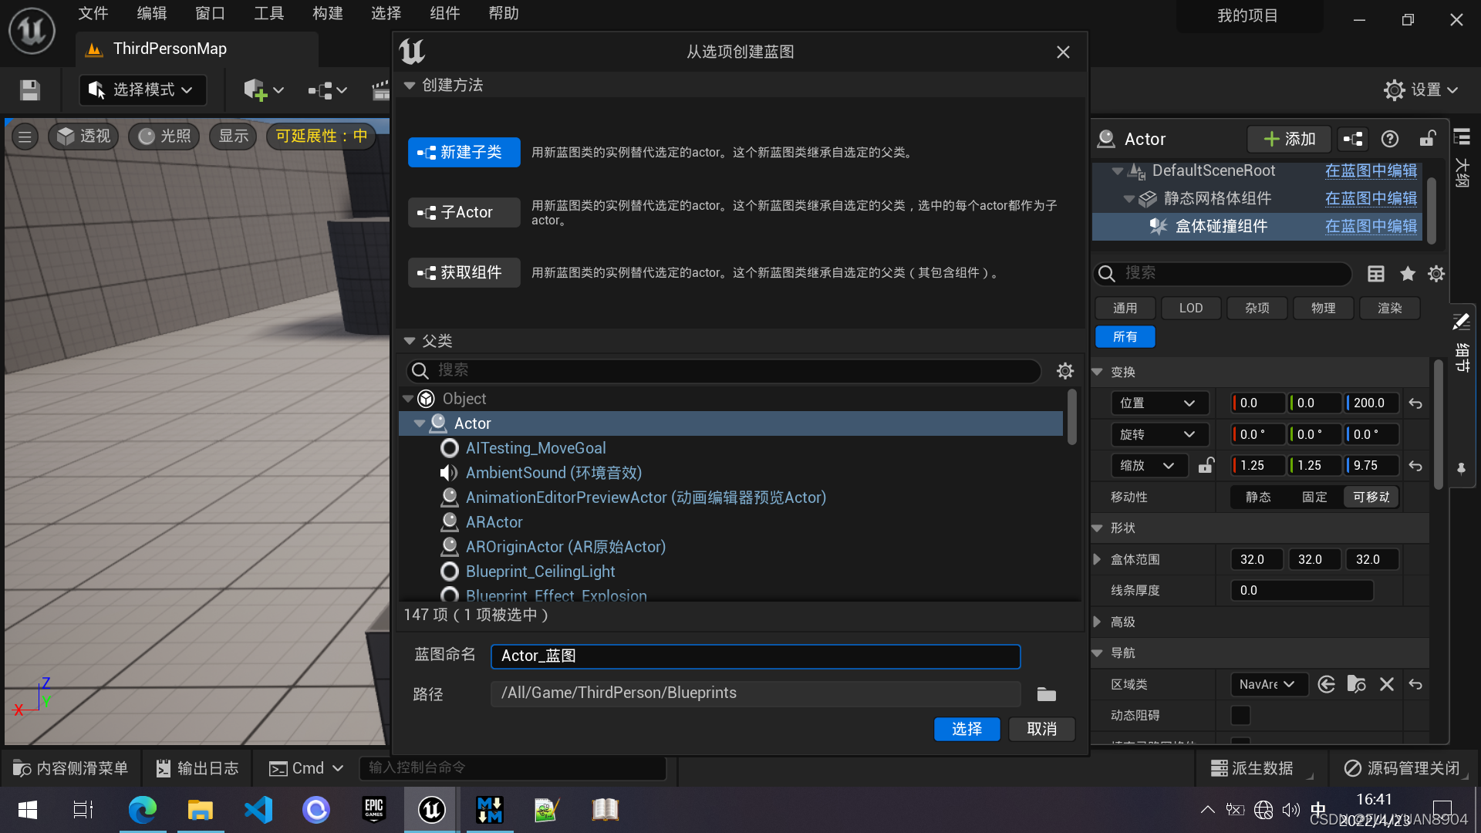Launch Epic Games from the taskbar
Screen dimensions: 1481x833
coord(374,809)
